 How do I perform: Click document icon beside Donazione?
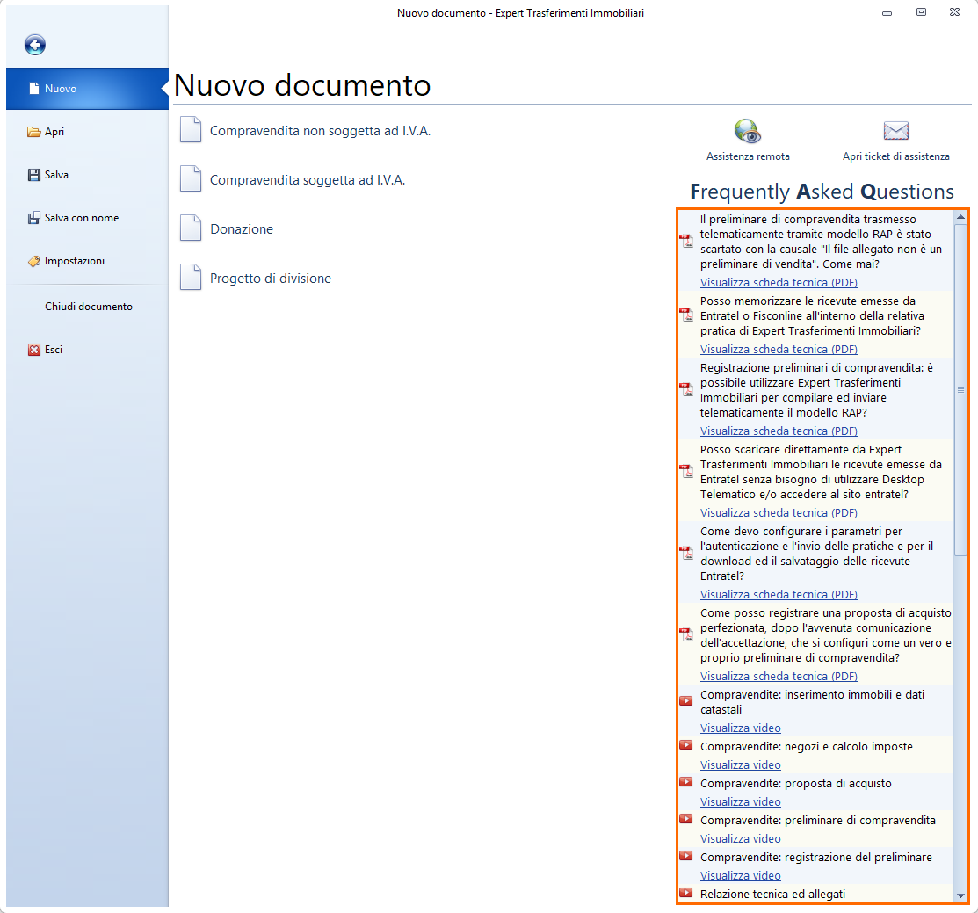point(191,228)
